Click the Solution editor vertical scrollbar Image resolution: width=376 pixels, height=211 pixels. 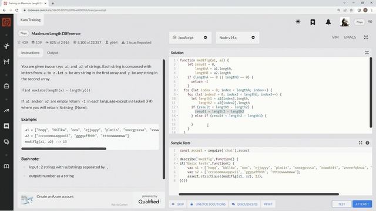(371, 92)
